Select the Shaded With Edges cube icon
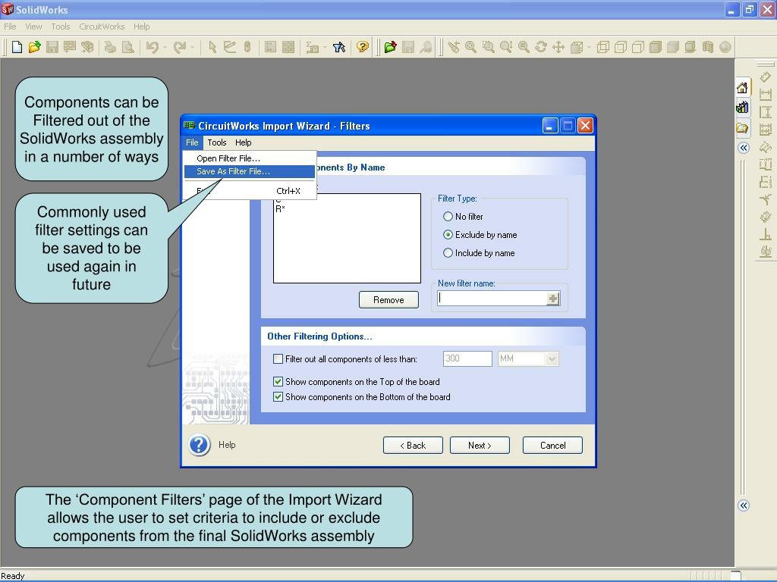The width and height of the screenshot is (777, 582). [655, 47]
